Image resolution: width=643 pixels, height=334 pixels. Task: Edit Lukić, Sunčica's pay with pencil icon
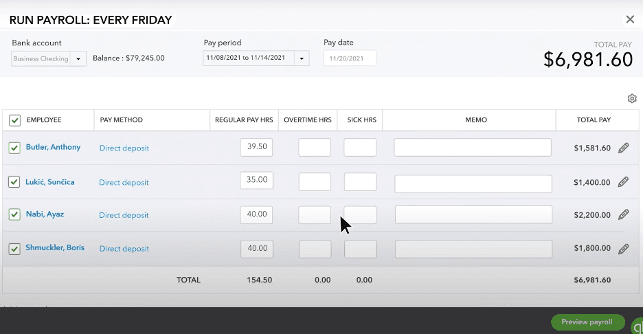tap(623, 181)
